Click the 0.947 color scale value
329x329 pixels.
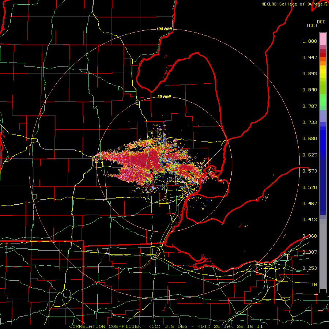[x=310, y=57]
